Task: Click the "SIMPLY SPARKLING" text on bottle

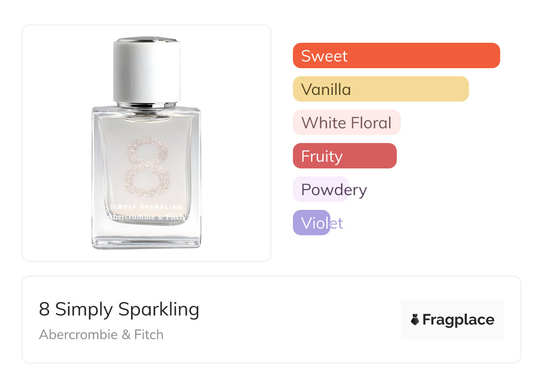Action: tap(146, 207)
